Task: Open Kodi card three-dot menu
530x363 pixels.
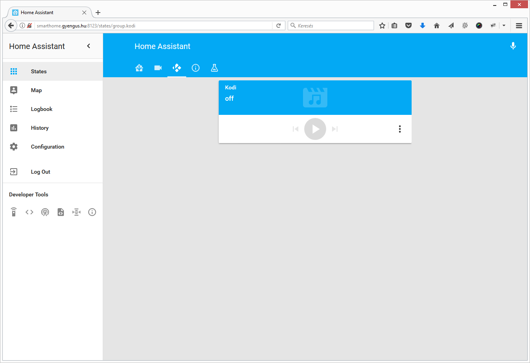Action: [399, 129]
